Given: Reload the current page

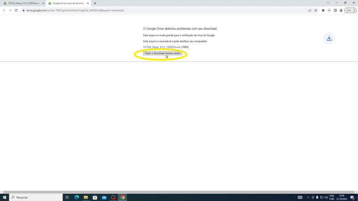Looking at the screenshot, I should click(x=16, y=10).
